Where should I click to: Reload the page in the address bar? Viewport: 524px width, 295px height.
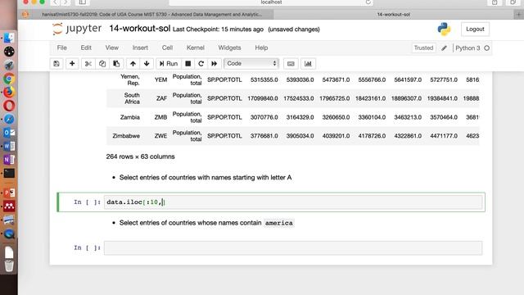[368, 2]
